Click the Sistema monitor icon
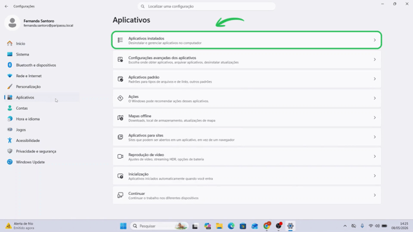The width and height of the screenshot is (413, 232). pos(10,54)
